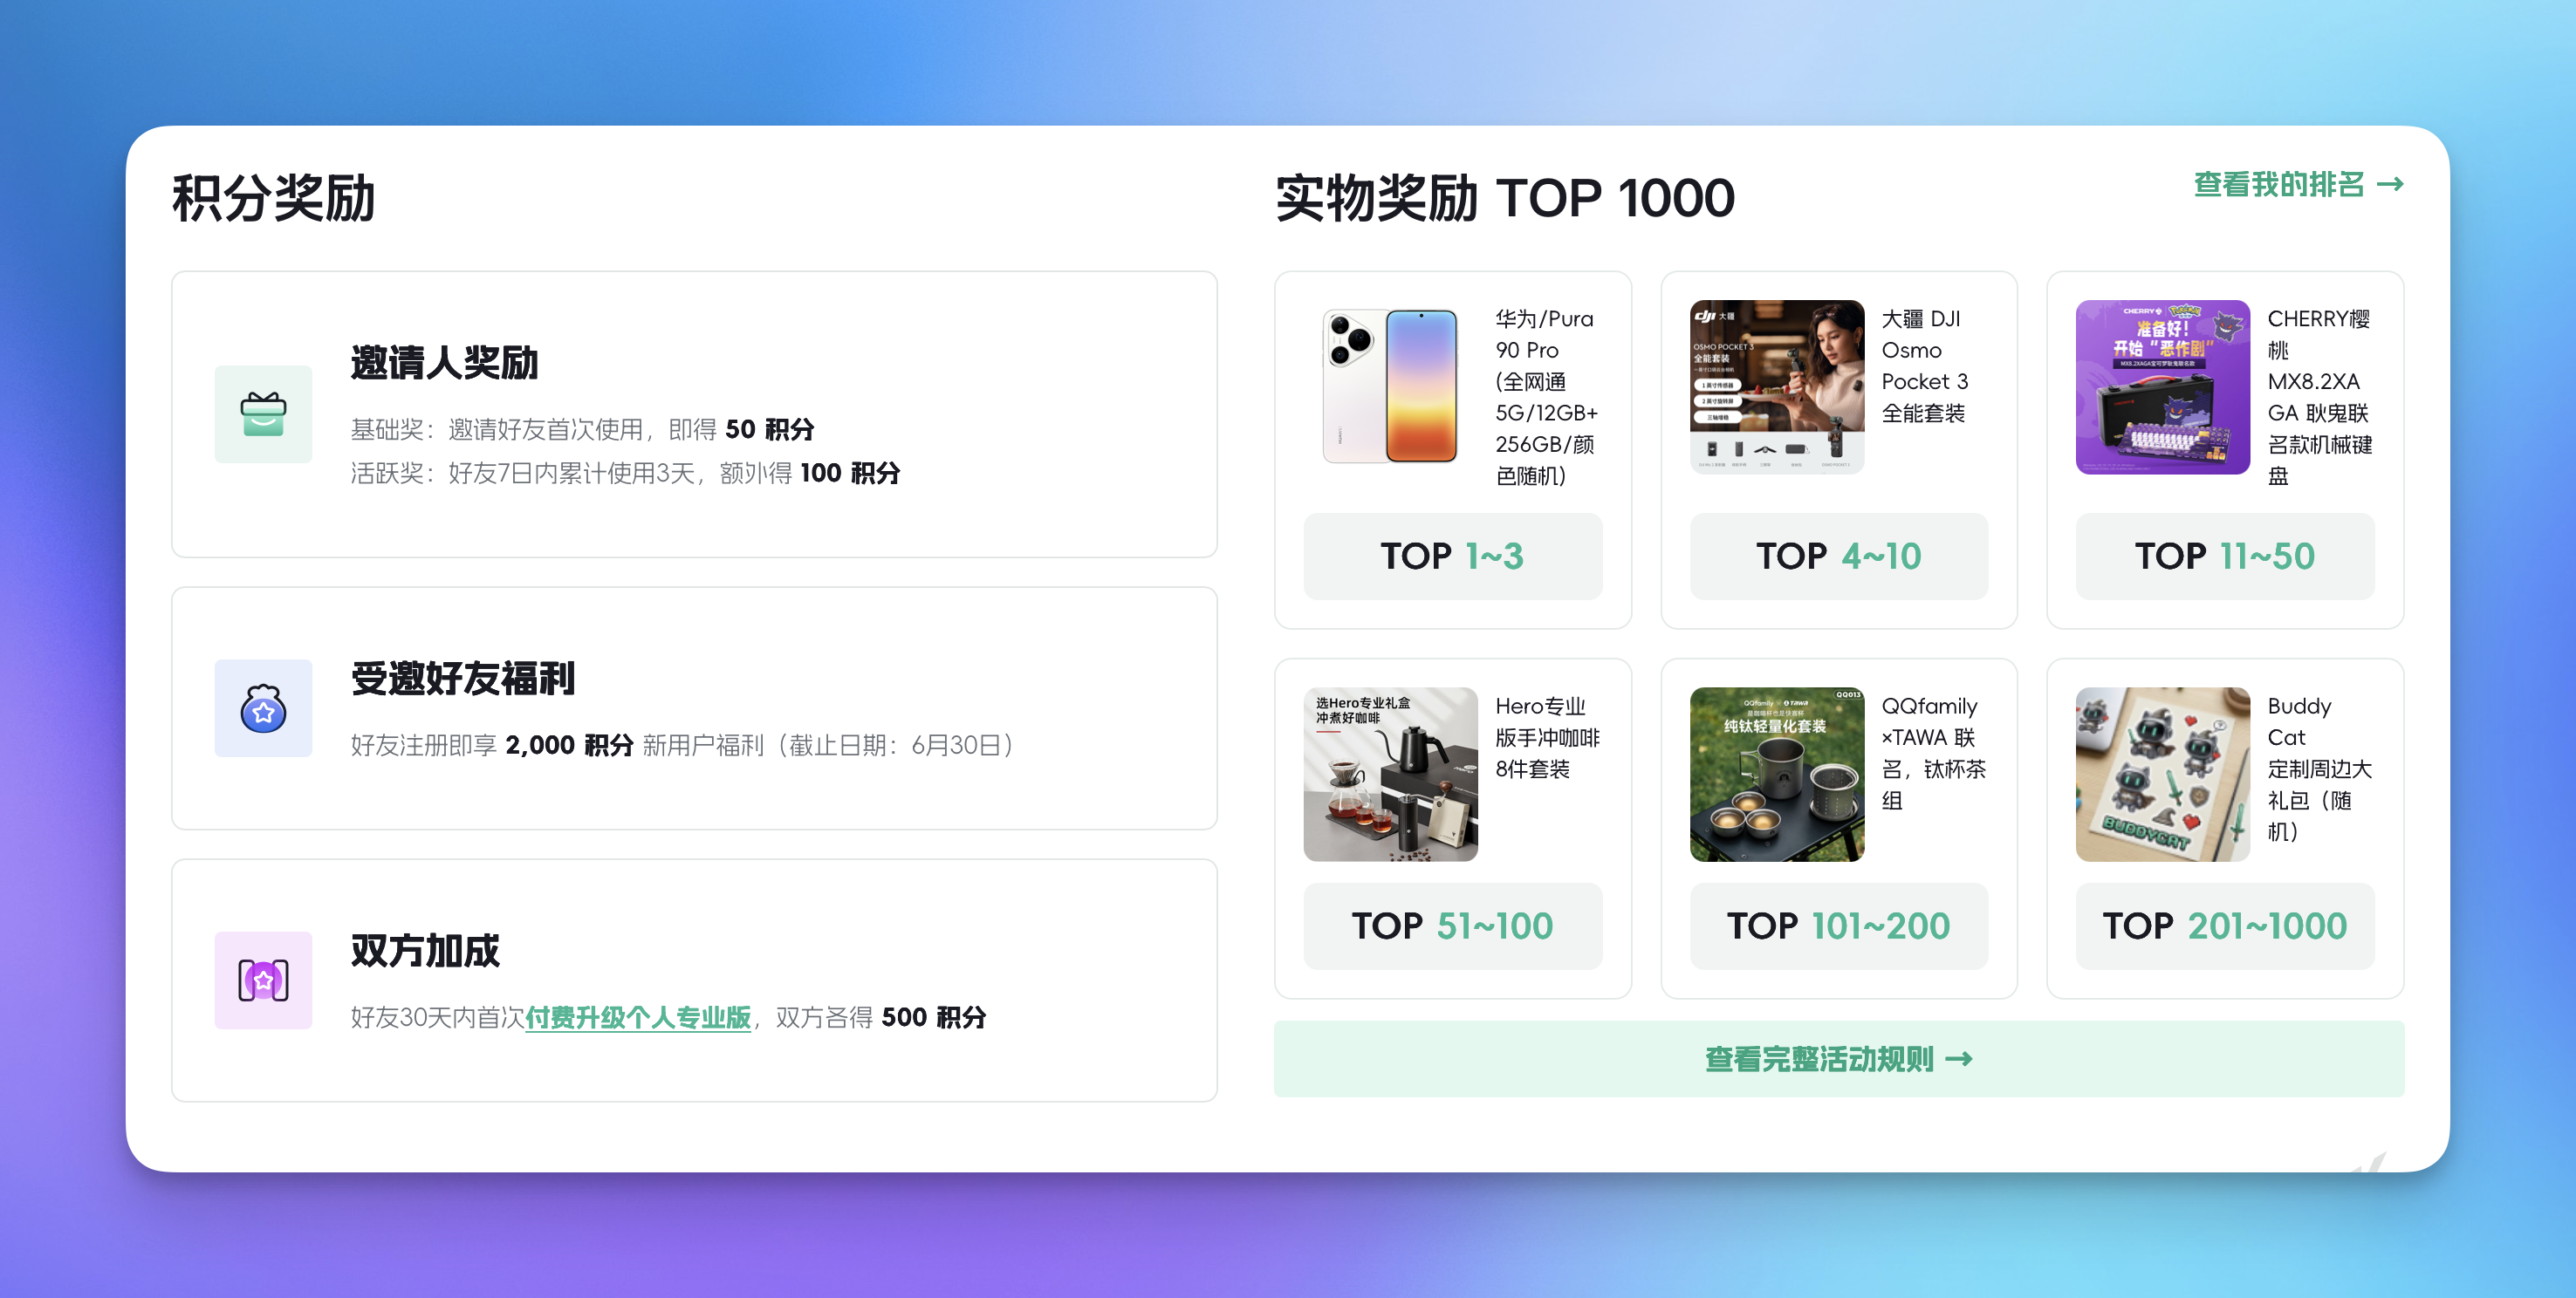Viewport: 2576px width, 1298px height.
Task: Click the green gift box icon
Action: 263,414
